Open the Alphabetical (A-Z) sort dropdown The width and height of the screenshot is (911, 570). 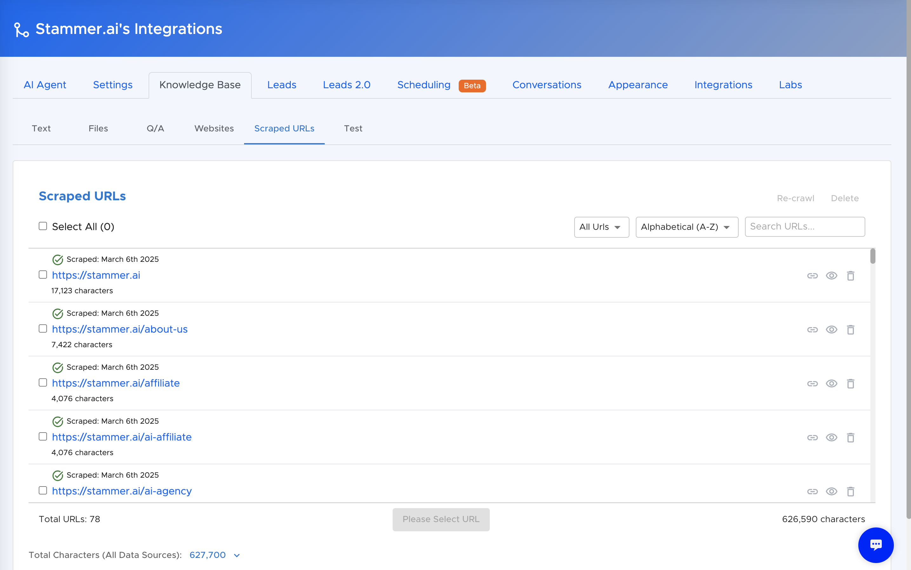click(x=687, y=227)
